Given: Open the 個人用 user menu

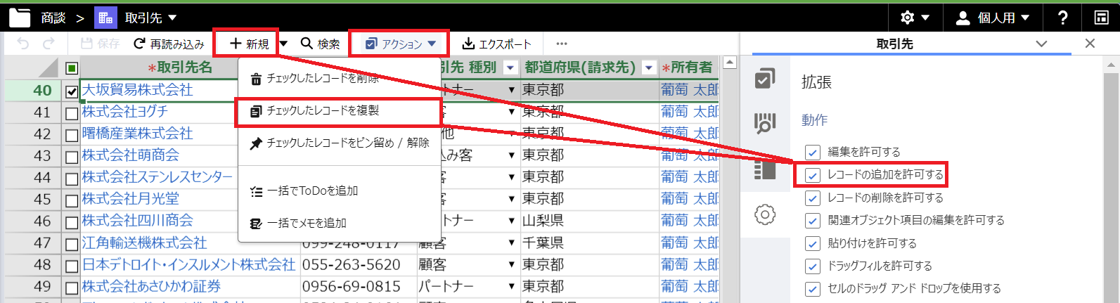Looking at the screenshot, I should 992,18.
